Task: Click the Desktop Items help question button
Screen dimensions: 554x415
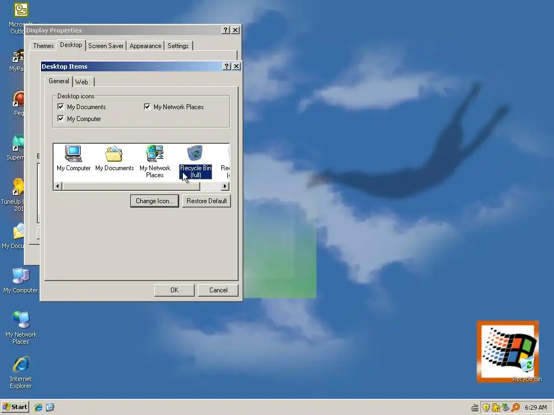Action: click(x=227, y=66)
